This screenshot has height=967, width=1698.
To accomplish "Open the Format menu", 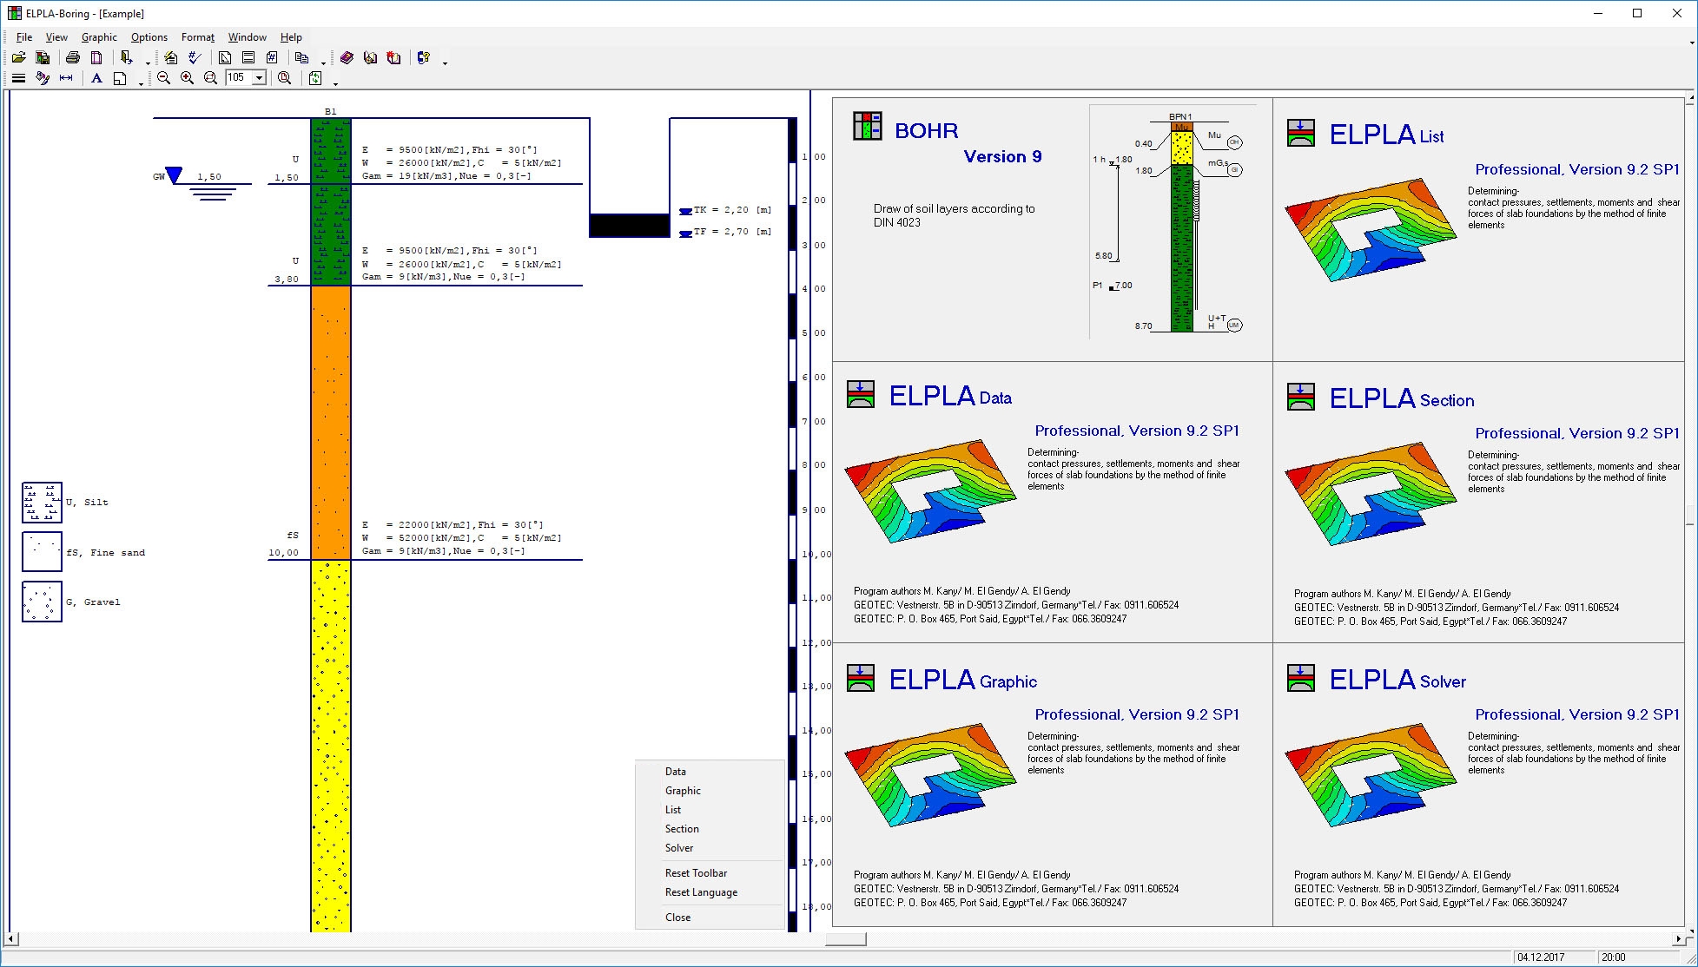I will coord(198,37).
